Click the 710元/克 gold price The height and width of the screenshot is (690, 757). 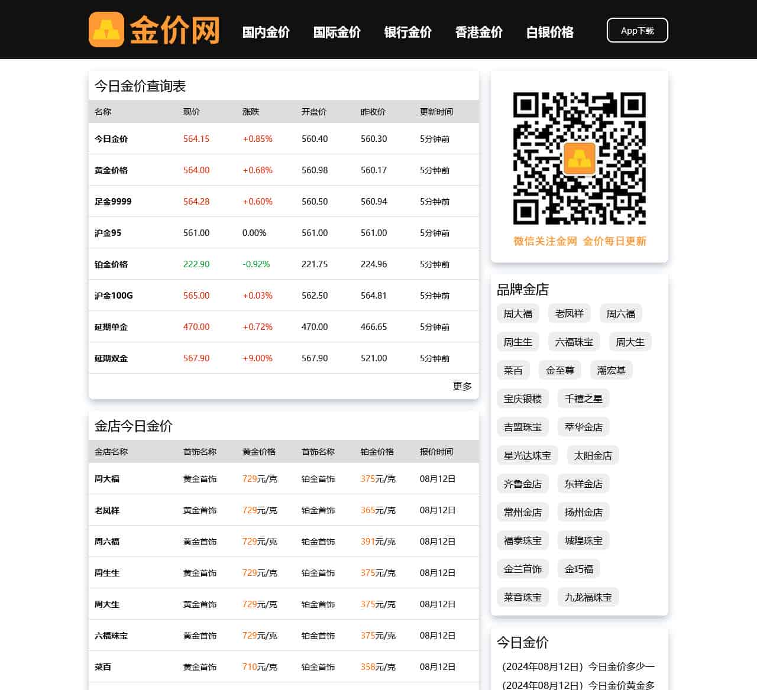coord(260,667)
